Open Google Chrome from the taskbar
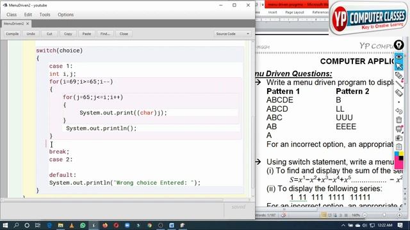Screen dimensions: 410x230 tap(149, 225)
